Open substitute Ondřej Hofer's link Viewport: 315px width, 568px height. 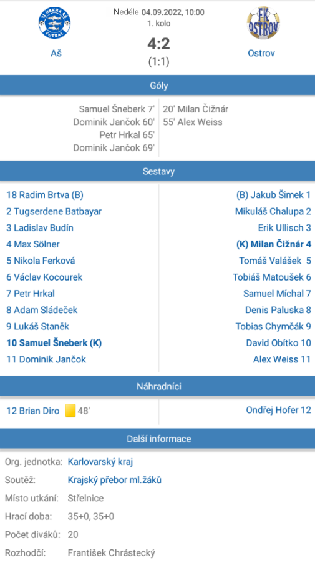pos(278,410)
